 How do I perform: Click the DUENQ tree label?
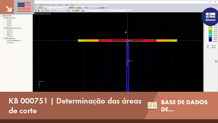pyautogui.click(x=9, y=16)
